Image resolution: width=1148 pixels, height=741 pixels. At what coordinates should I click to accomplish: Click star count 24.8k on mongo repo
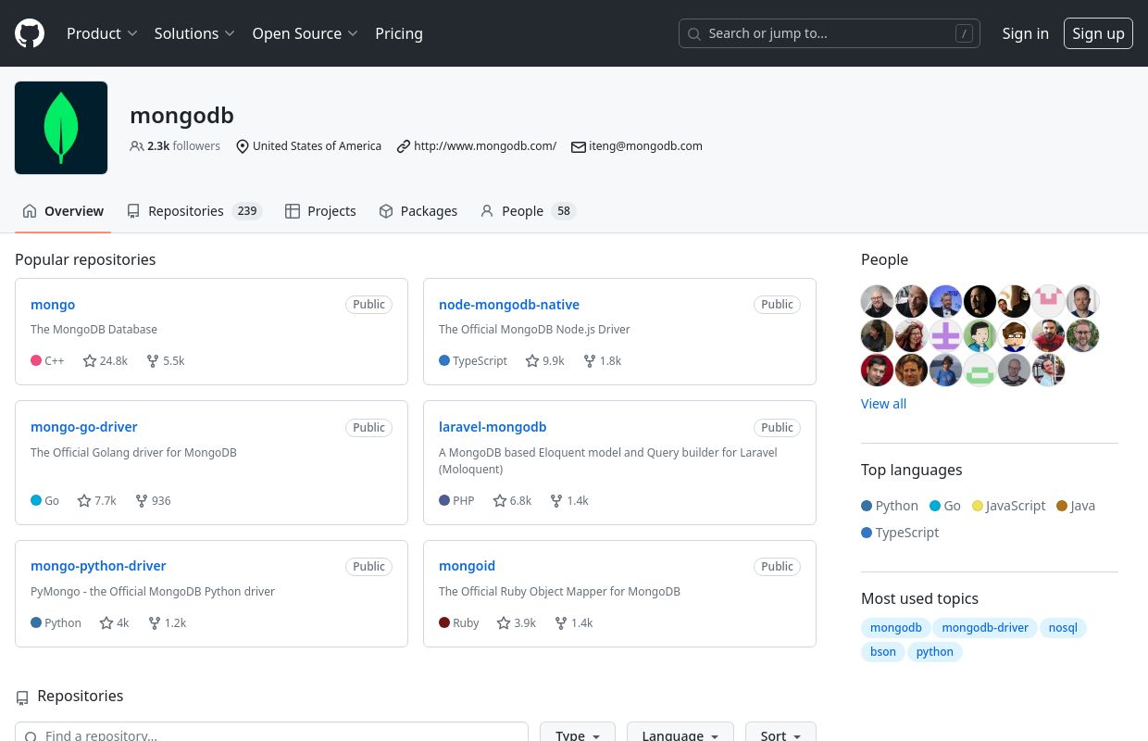(106, 360)
